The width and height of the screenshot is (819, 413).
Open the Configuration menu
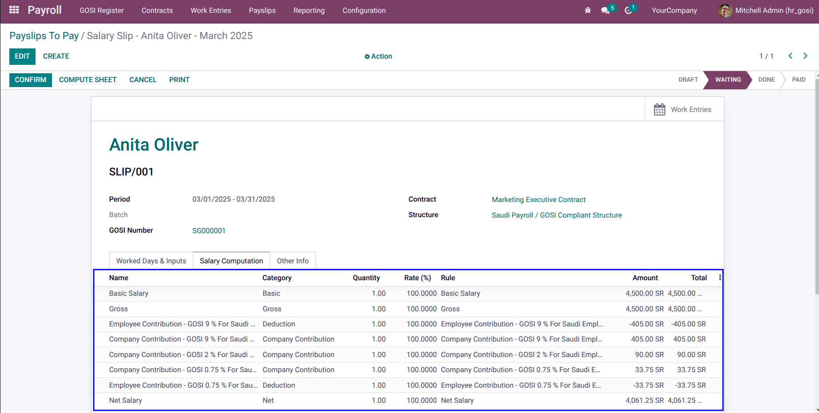[x=364, y=10]
